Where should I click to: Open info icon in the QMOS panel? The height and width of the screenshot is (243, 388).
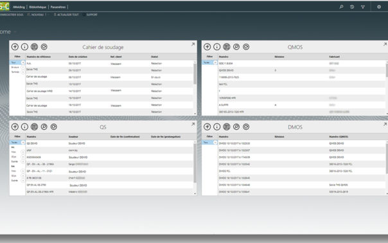[x=216, y=46]
